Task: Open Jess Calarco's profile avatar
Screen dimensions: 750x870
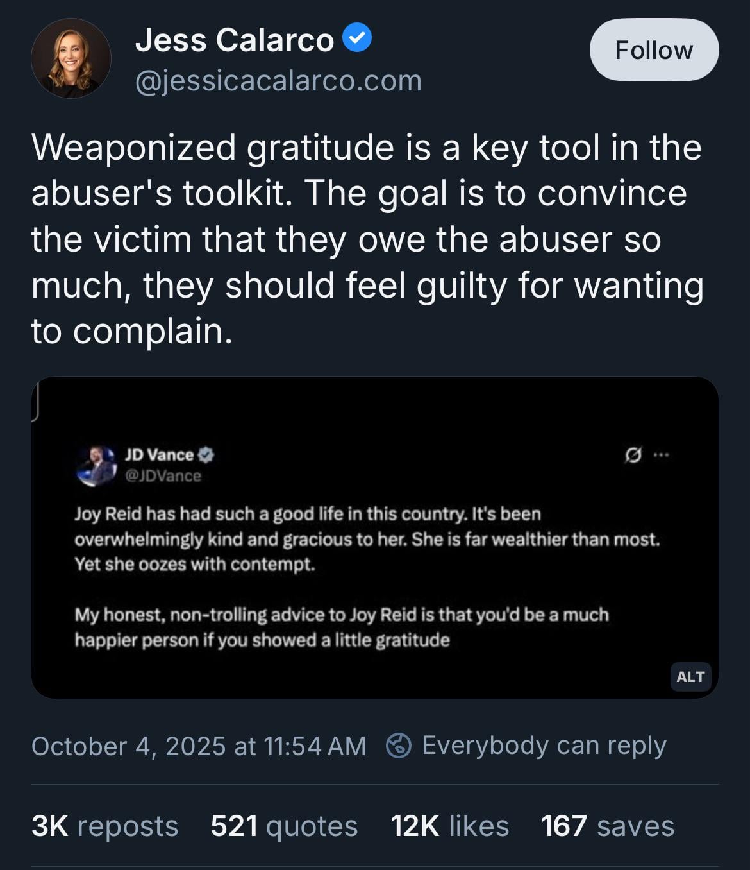Action: pyautogui.click(x=71, y=58)
